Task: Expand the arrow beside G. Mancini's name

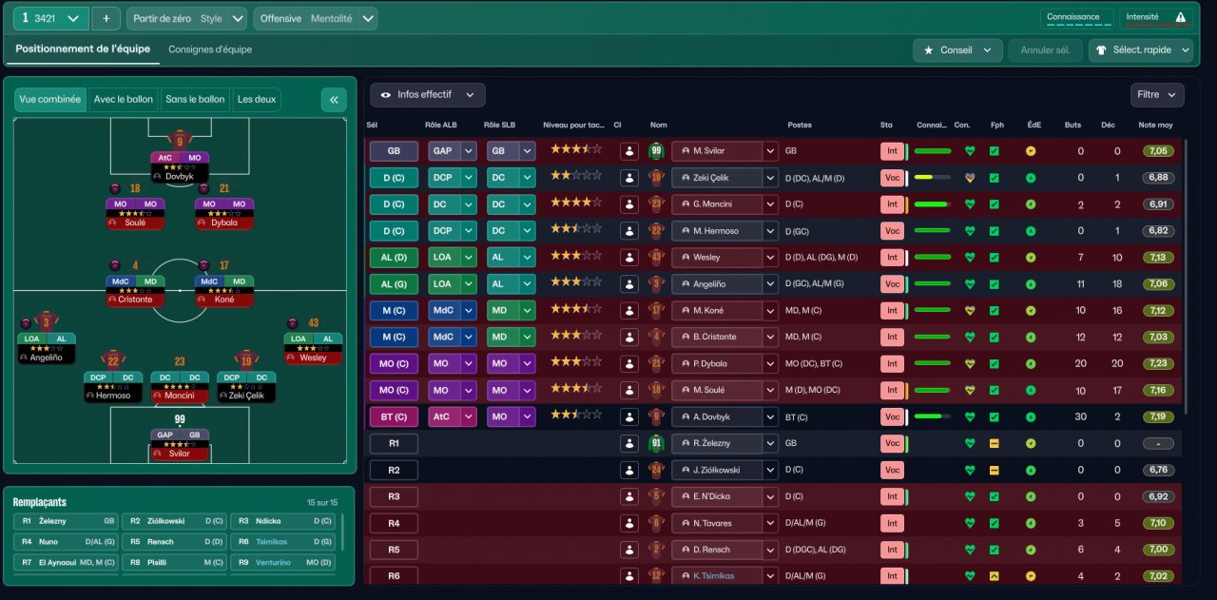Action: [x=770, y=204]
